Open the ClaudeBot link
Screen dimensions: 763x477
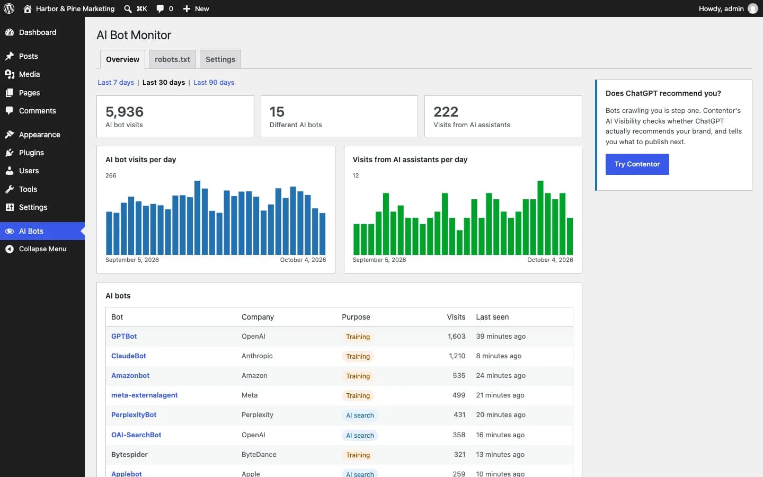tap(129, 356)
